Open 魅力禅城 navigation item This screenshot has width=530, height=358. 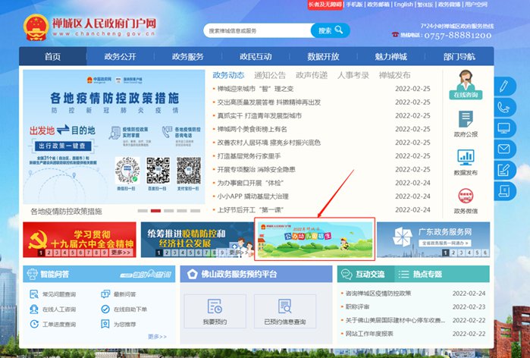tap(391, 56)
